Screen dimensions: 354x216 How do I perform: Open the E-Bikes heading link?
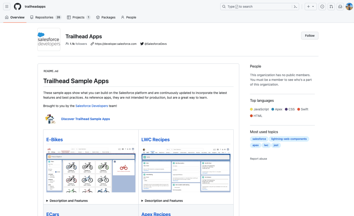pyautogui.click(x=55, y=140)
